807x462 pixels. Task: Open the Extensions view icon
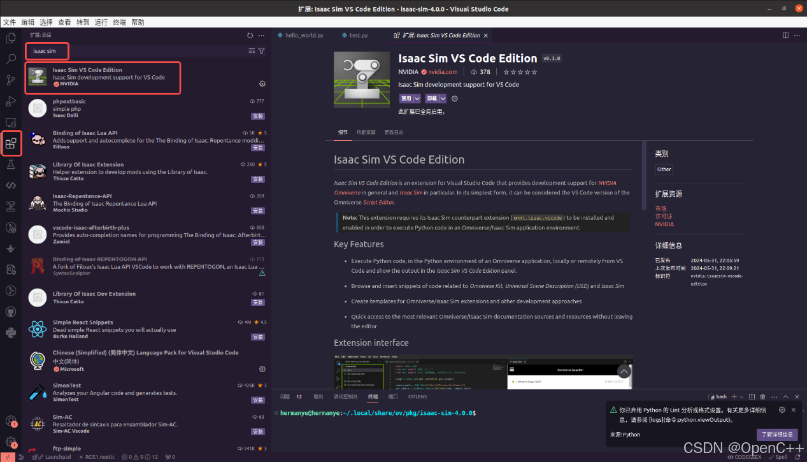click(x=11, y=143)
